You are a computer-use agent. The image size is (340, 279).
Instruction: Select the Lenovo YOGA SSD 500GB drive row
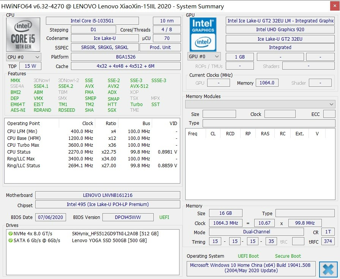(93, 241)
